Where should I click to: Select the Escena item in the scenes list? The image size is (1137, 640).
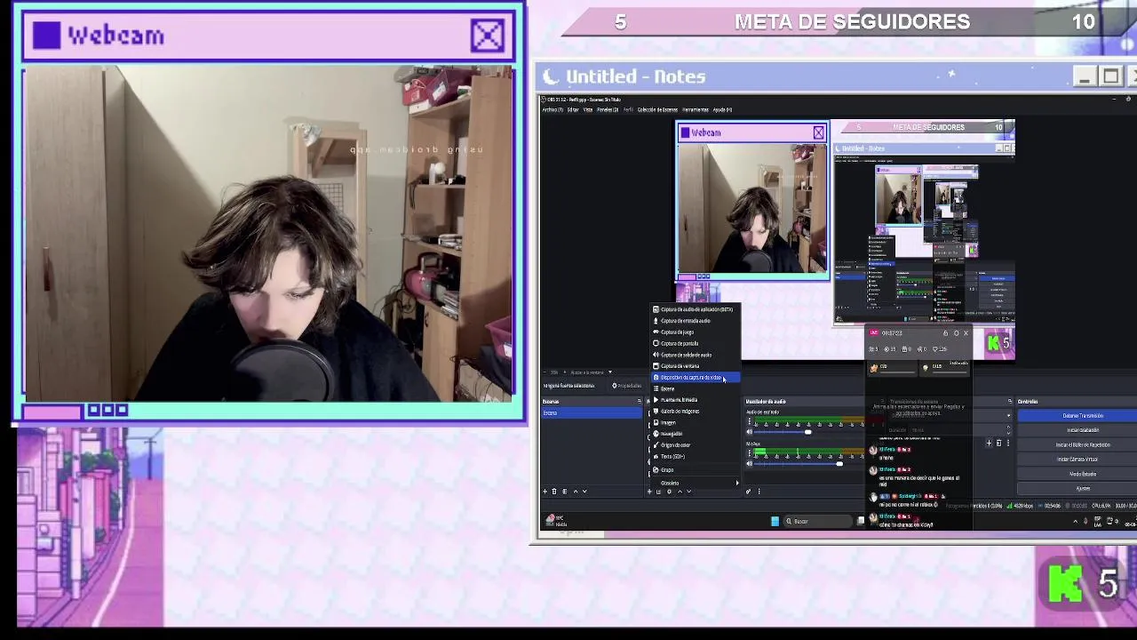(x=592, y=412)
